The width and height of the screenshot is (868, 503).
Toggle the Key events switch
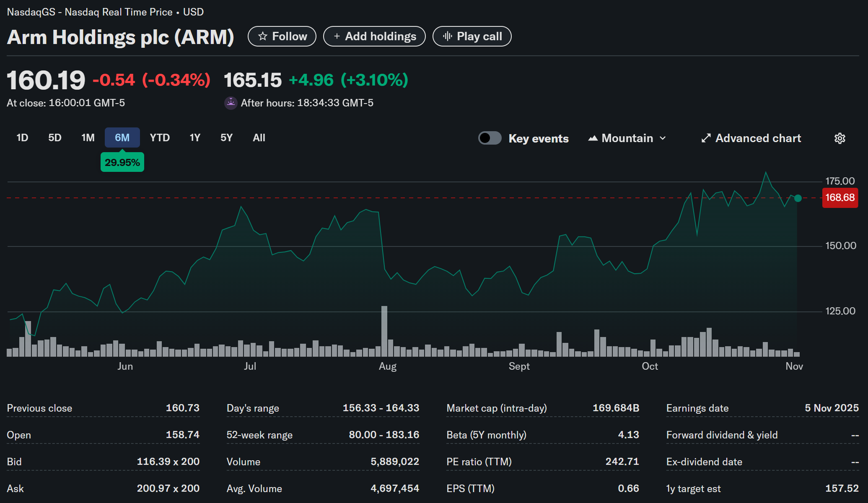[490, 138]
